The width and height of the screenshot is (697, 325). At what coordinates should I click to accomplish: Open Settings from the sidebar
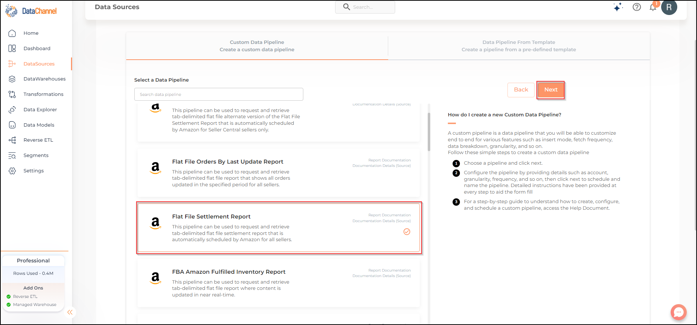pos(34,171)
